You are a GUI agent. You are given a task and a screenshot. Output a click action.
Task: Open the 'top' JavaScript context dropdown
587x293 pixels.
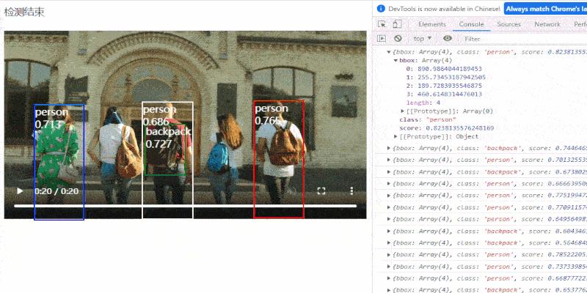pyautogui.click(x=423, y=39)
